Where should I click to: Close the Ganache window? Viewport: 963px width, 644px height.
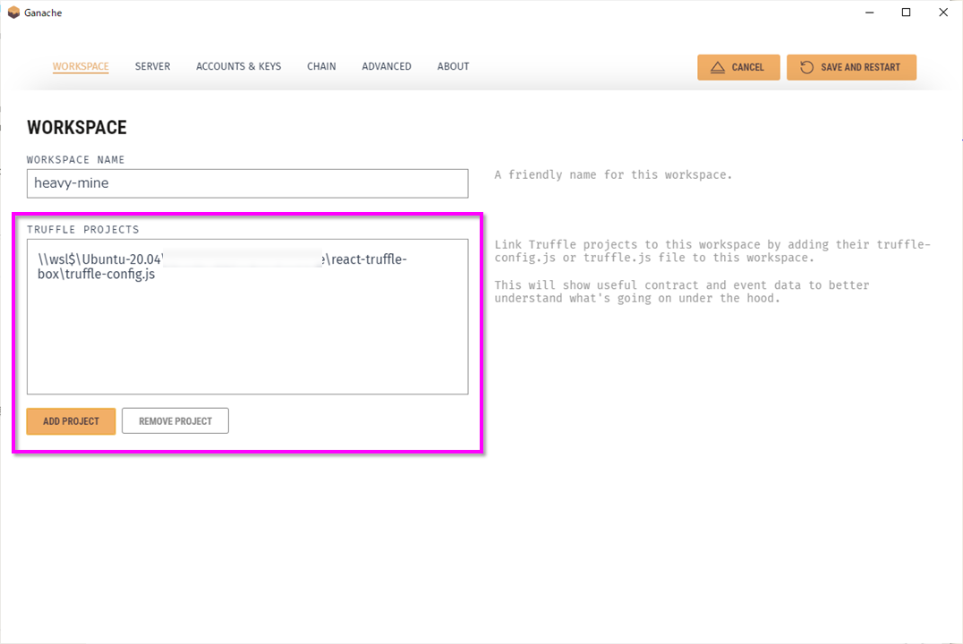(x=943, y=13)
